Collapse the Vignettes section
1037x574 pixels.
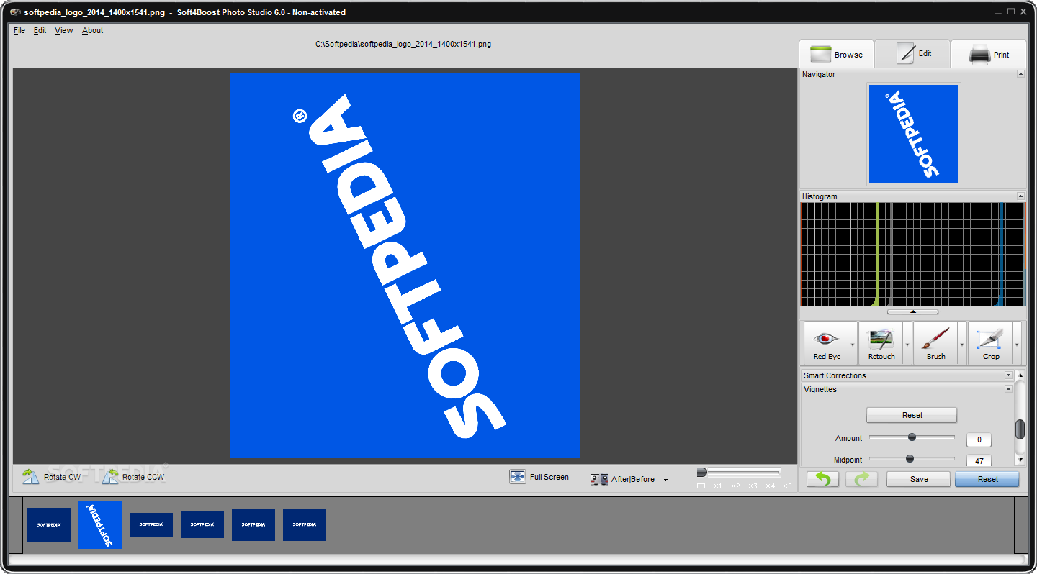(x=1009, y=389)
